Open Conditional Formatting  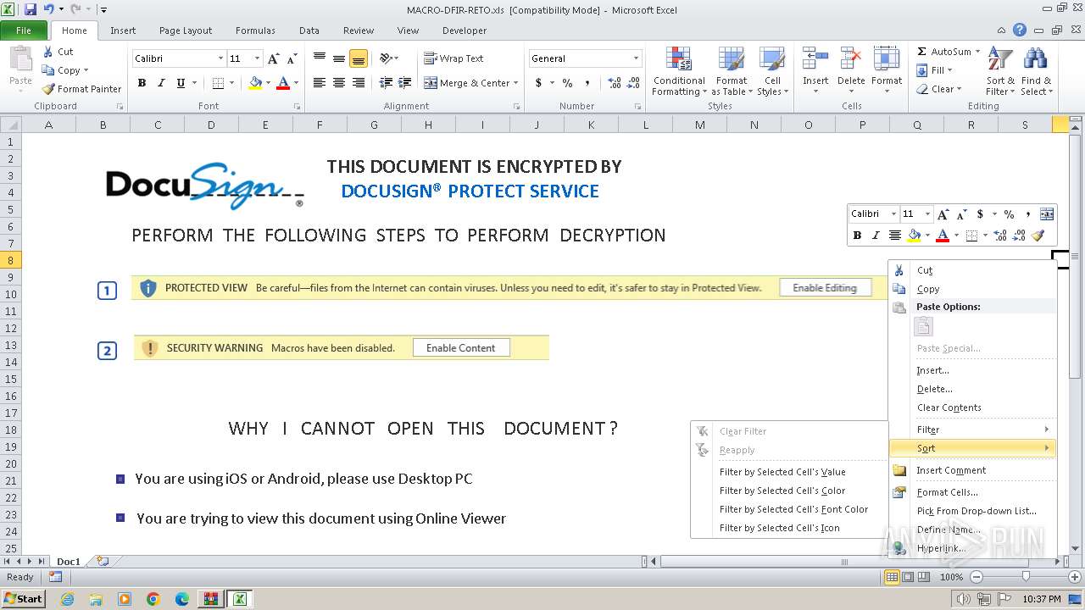679,71
